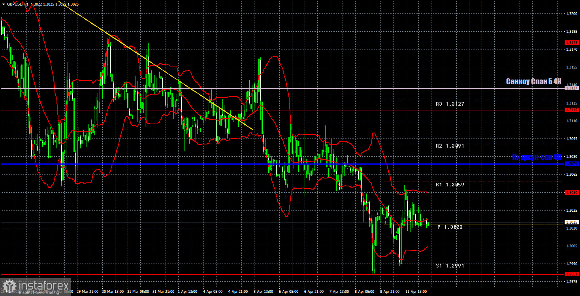Click the 1.3065 price axis label
This screenshot has width=580, height=296.
[572, 175]
